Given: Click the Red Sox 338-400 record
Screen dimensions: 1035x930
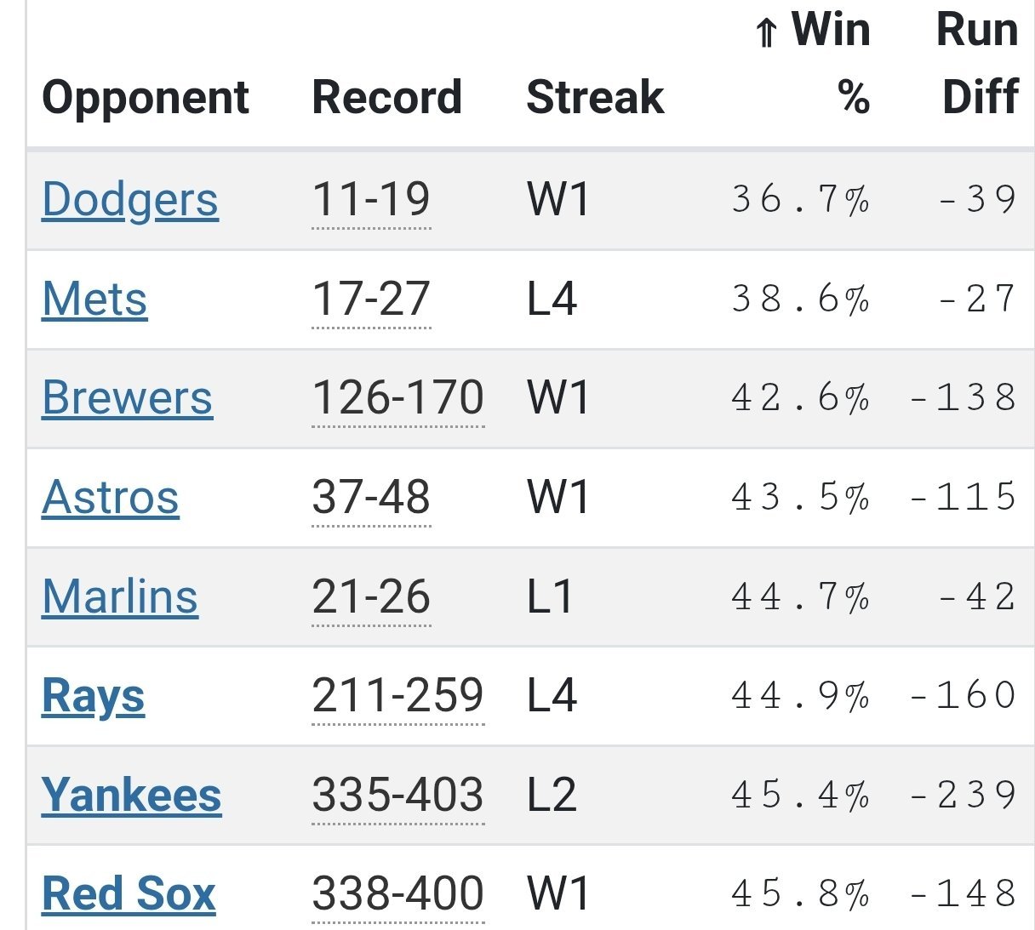Looking at the screenshot, I should [397, 894].
